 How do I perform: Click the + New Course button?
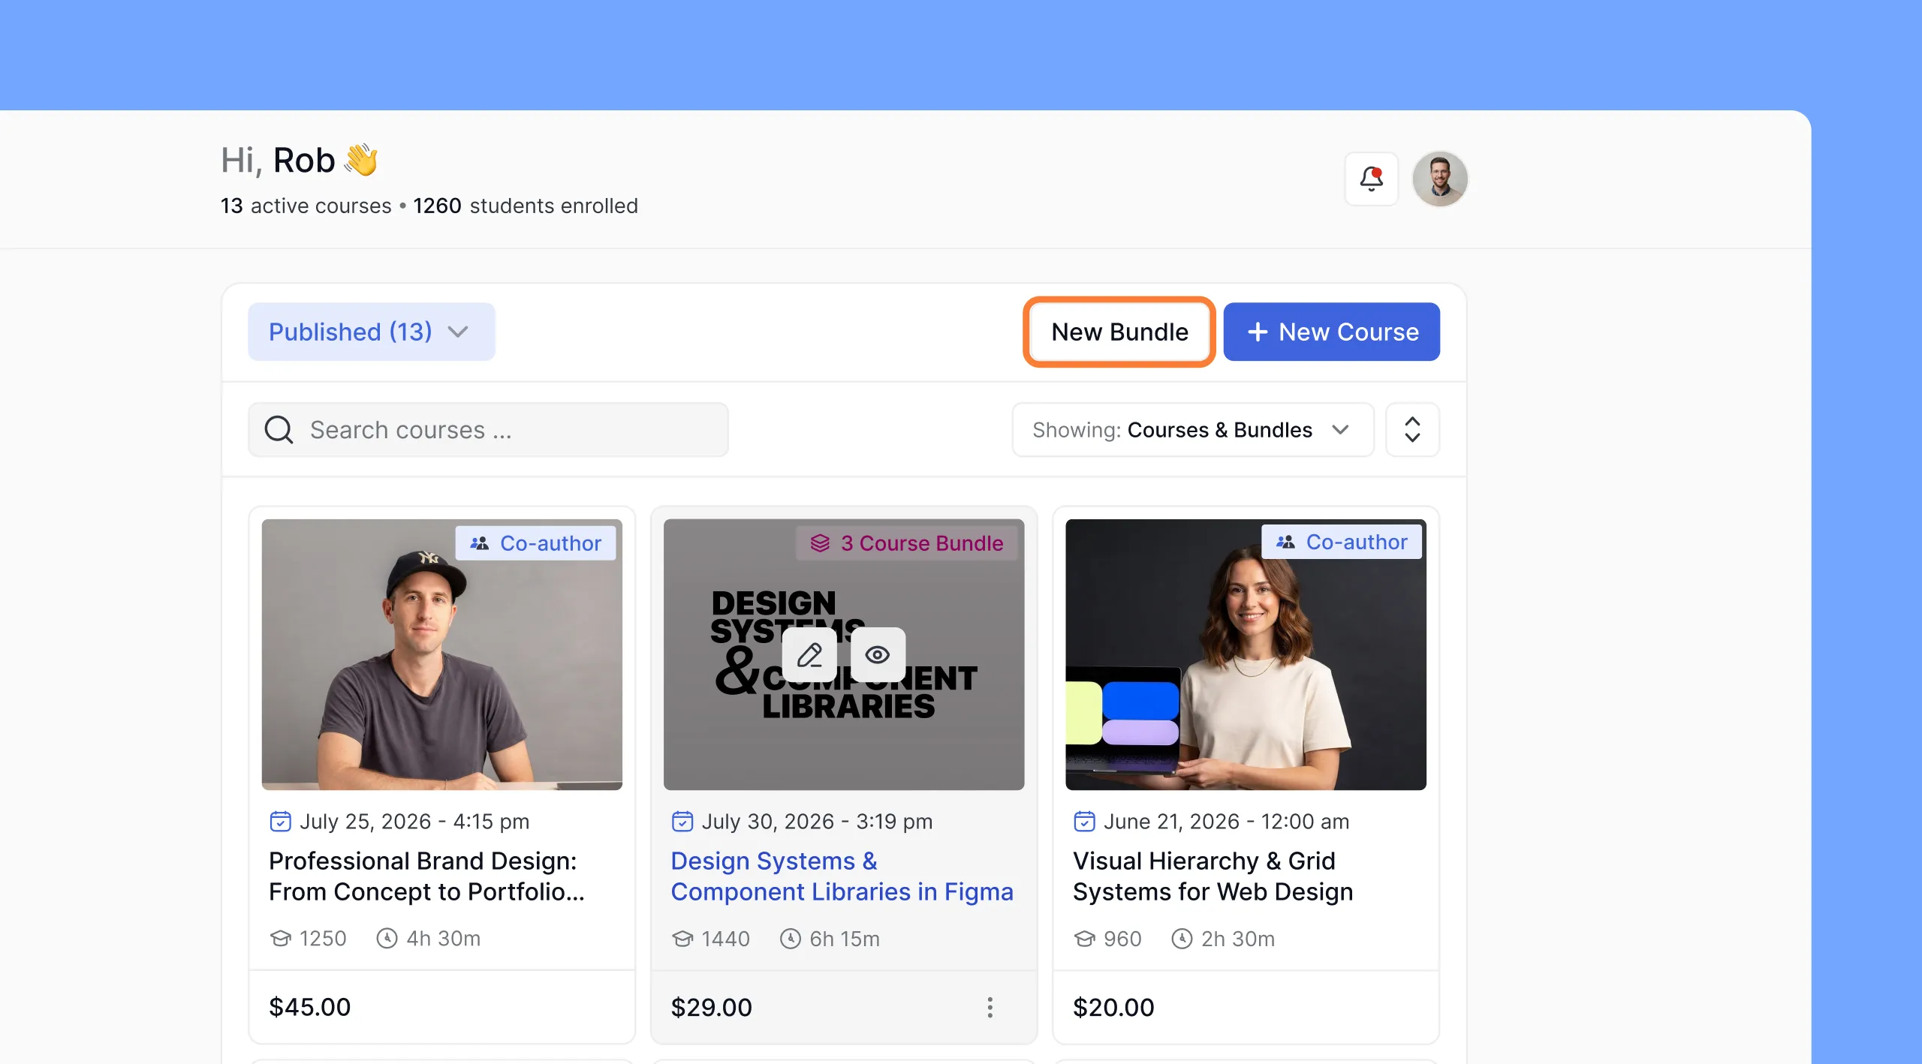(x=1331, y=332)
